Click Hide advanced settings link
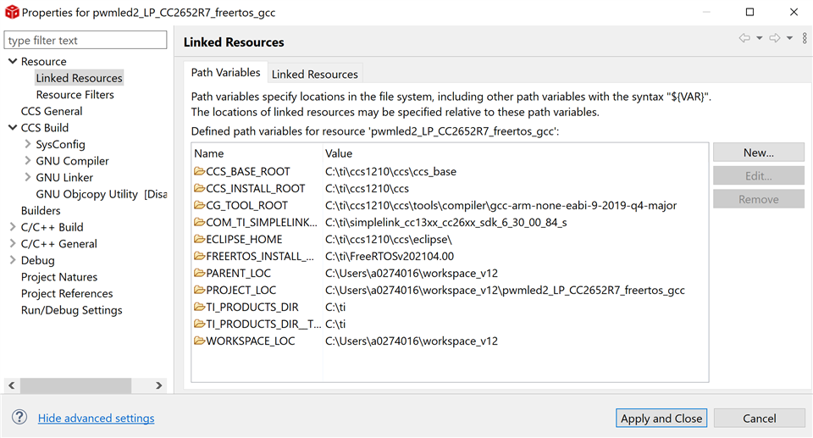This screenshot has height=438, width=813. coord(96,418)
